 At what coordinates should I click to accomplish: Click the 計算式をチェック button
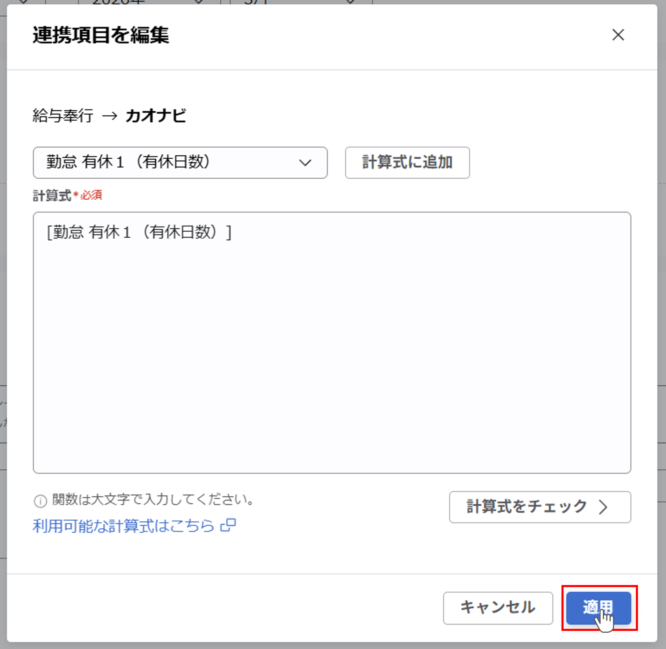[x=540, y=507]
